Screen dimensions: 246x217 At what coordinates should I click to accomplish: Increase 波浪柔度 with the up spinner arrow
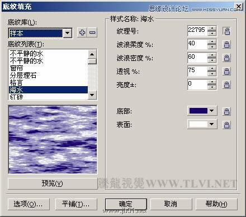coord(212,42)
